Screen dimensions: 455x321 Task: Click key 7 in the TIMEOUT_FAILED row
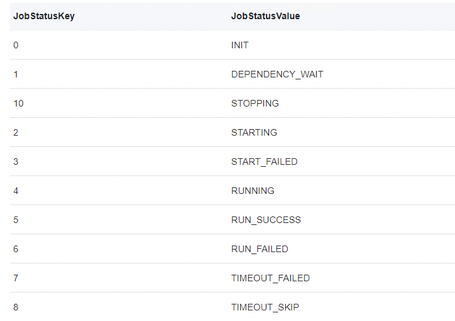point(16,278)
